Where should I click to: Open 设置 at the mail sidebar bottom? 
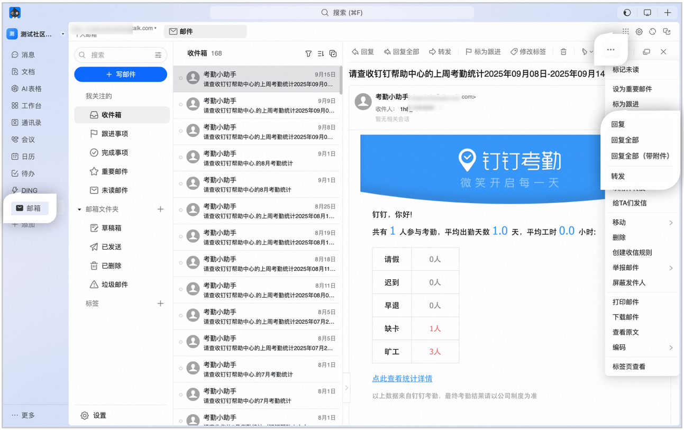(94, 416)
